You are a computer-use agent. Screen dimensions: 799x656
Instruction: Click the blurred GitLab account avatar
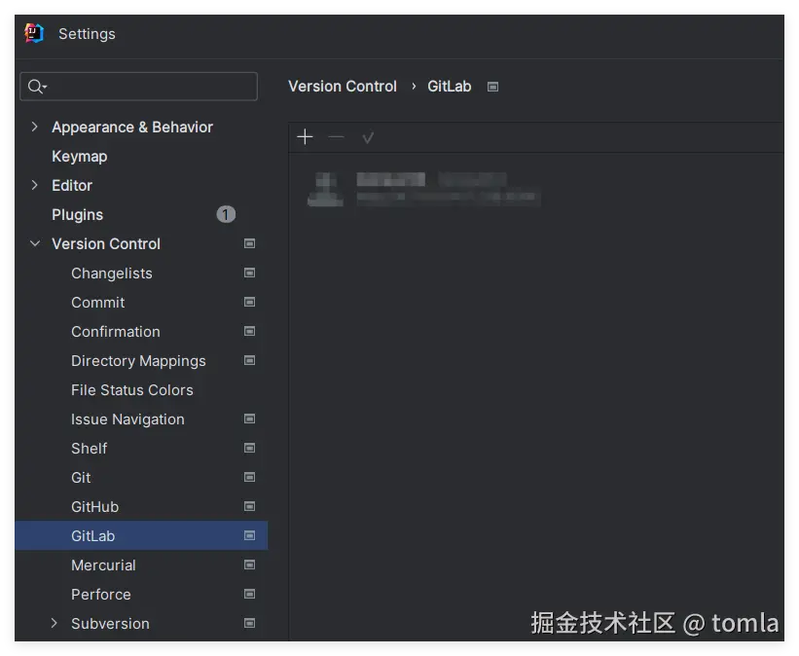click(326, 189)
